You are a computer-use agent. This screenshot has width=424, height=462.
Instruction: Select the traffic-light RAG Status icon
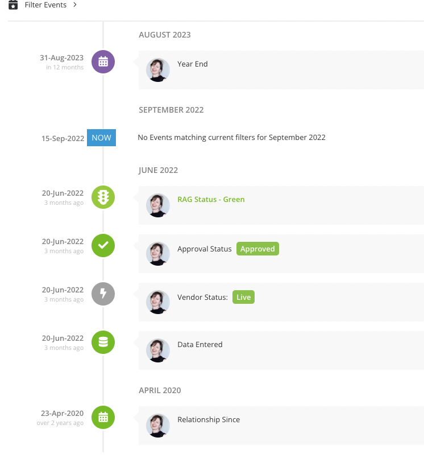click(x=103, y=197)
